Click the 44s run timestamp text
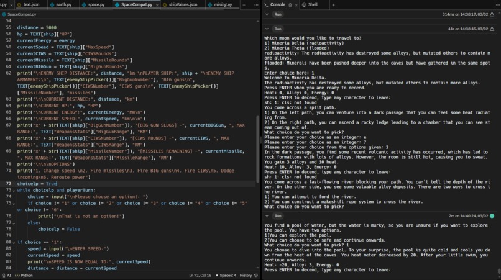501x280 pixels. tap(468, 29)
